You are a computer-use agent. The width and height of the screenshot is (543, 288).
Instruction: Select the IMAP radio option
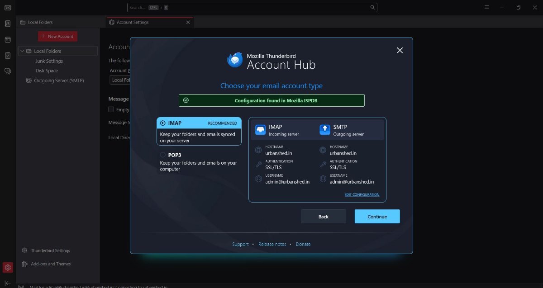163,123
